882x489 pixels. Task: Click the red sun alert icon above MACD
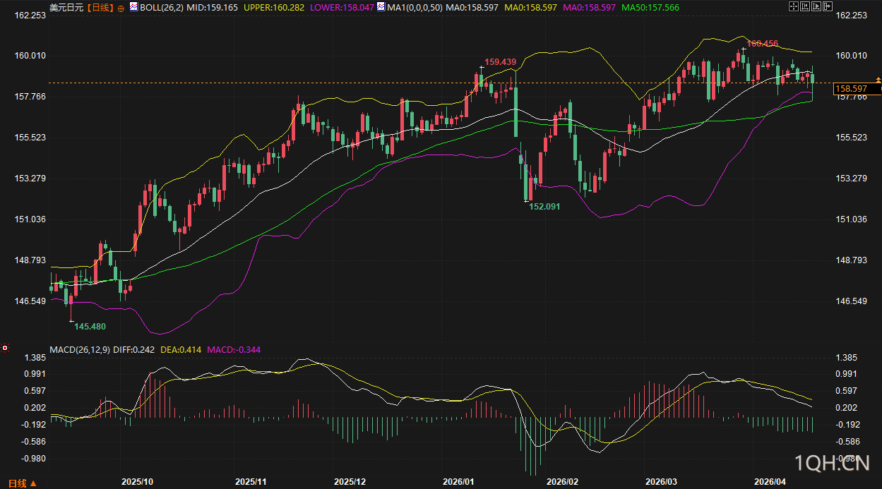pos(5,348)
